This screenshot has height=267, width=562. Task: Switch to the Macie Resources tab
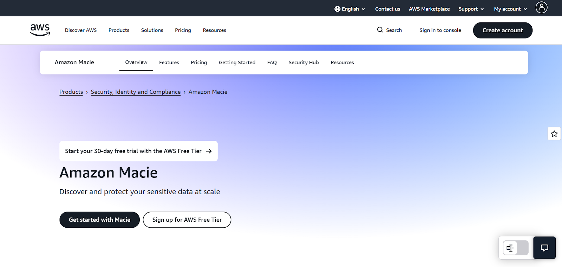pyautogui.click(x=342, y=63)
